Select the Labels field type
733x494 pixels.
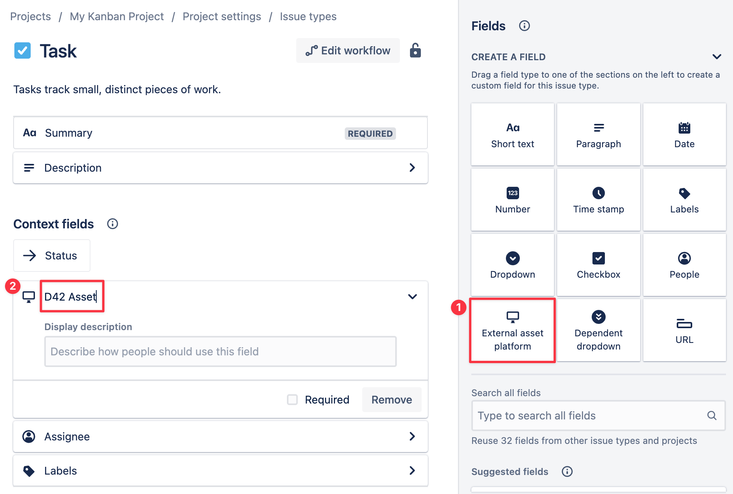684,199
